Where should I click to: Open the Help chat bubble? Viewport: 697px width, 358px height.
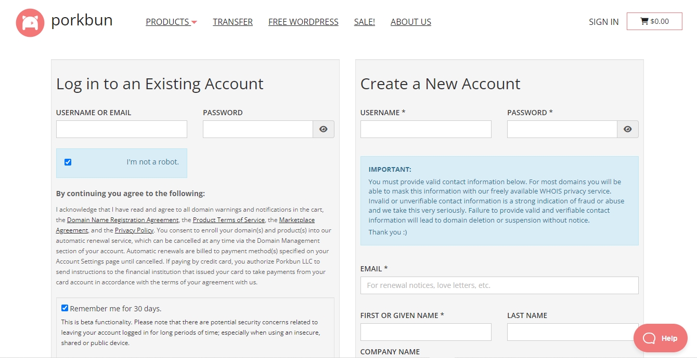(x=660, y=338)
